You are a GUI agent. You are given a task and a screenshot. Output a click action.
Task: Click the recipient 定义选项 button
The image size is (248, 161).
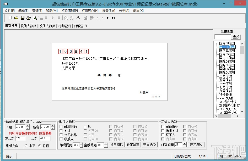coord(149,145)
